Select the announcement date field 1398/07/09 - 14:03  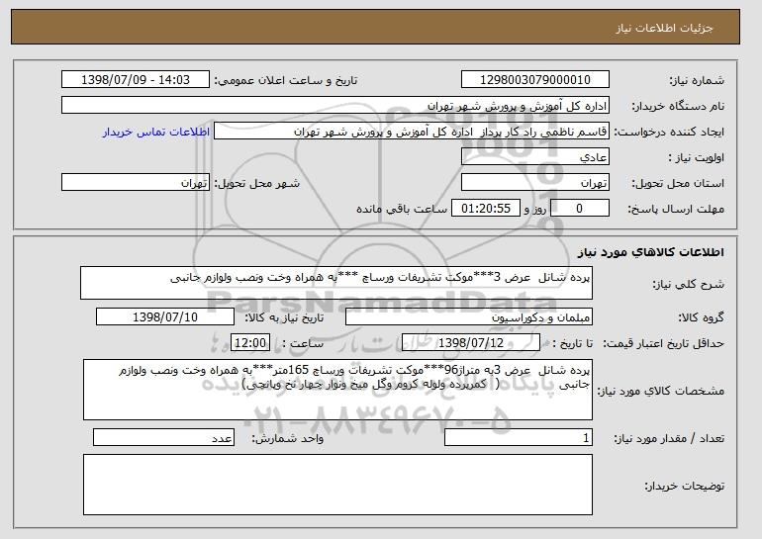coord(136,80)
